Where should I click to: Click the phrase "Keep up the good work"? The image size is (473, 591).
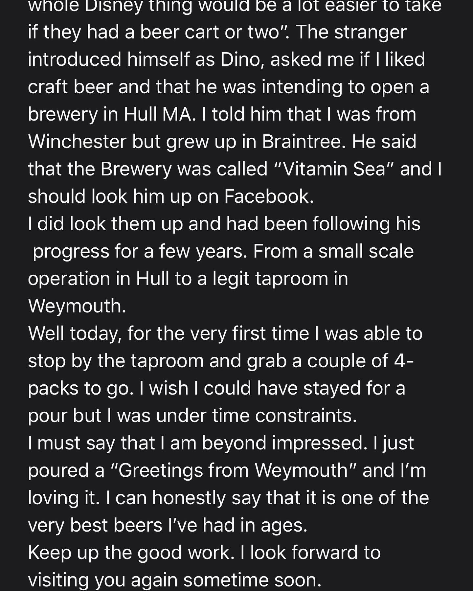[129, 553]
